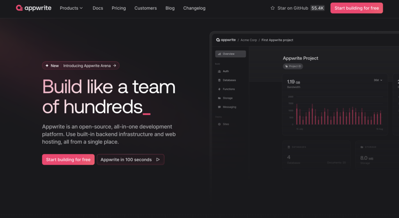The image size is (399, 218).
Task: Click the Sites globe icon
Action: (x=219, y=124)
